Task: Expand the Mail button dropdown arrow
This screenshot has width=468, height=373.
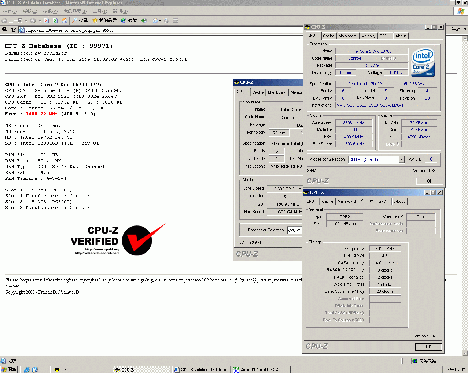Action: pyautogui.click(x=160, y=21)
